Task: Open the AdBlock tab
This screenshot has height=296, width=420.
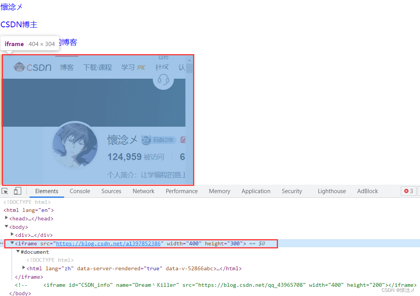Action: (x=367, y=191)
